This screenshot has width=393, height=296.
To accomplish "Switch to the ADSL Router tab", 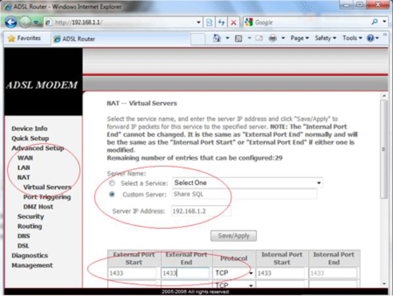I will click(x=75, y=39).
